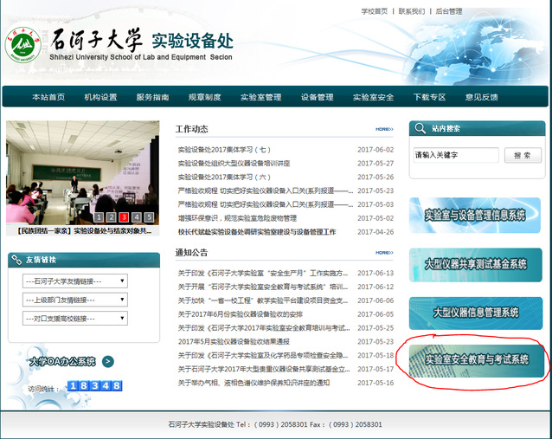
Task: Open the 实验室管理 menu item
Action: coord(261,97)
